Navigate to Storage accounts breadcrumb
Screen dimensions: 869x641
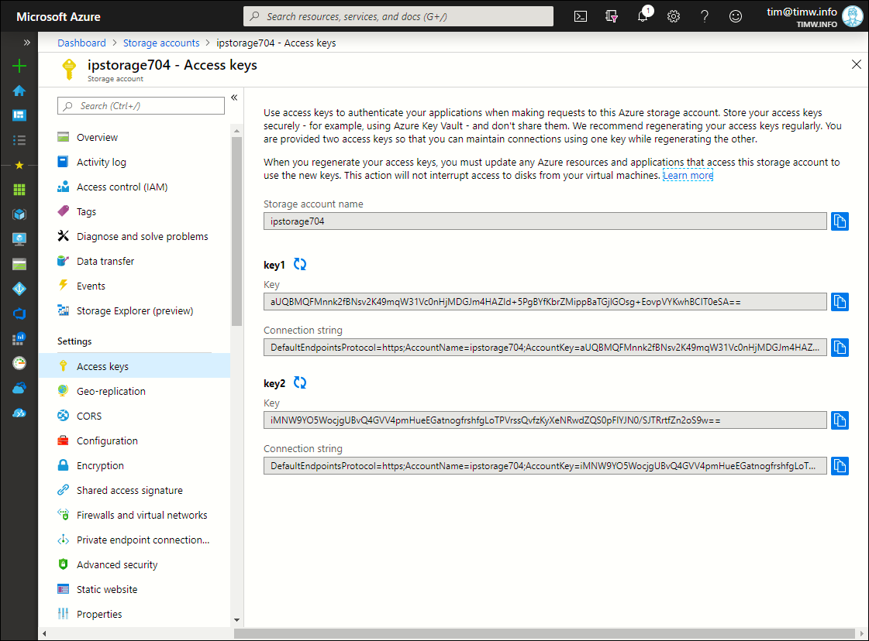(161, 43)
